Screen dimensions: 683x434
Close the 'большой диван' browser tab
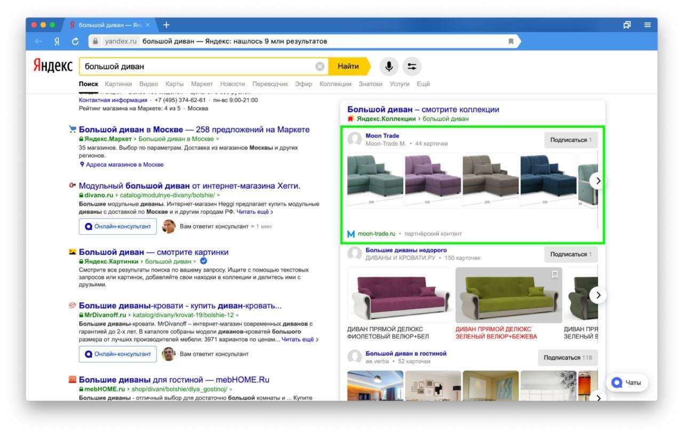[148, 25]
